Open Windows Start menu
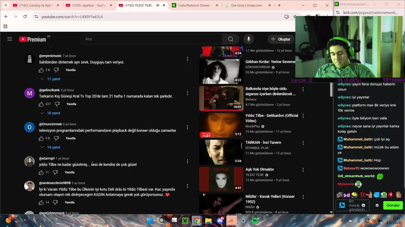The image size is (405, 227). click(x=150, y=221)
